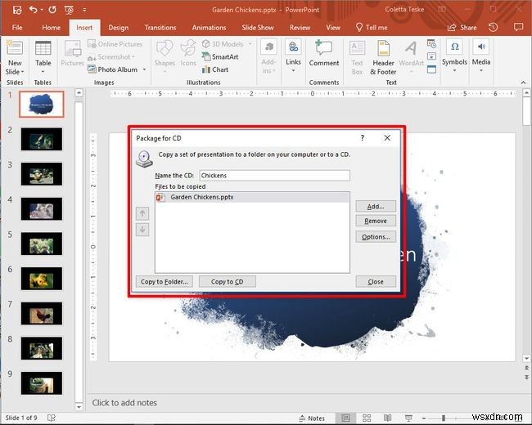
Task: Click the move-up arrow in Package dialog
Action: point(142,213)
